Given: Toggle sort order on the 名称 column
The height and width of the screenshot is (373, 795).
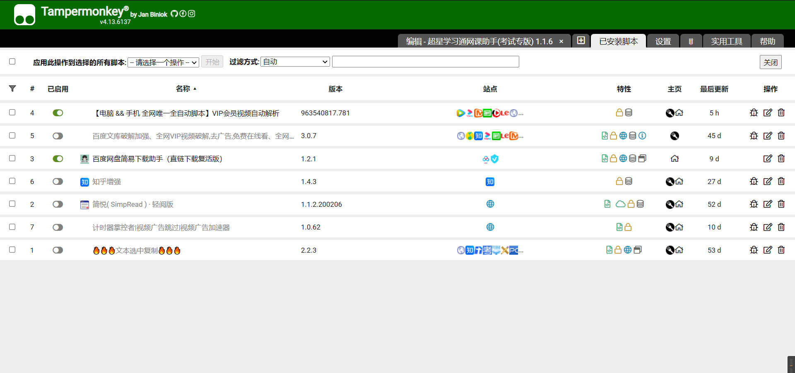Looking at the screenshot, I should point(186,88).
